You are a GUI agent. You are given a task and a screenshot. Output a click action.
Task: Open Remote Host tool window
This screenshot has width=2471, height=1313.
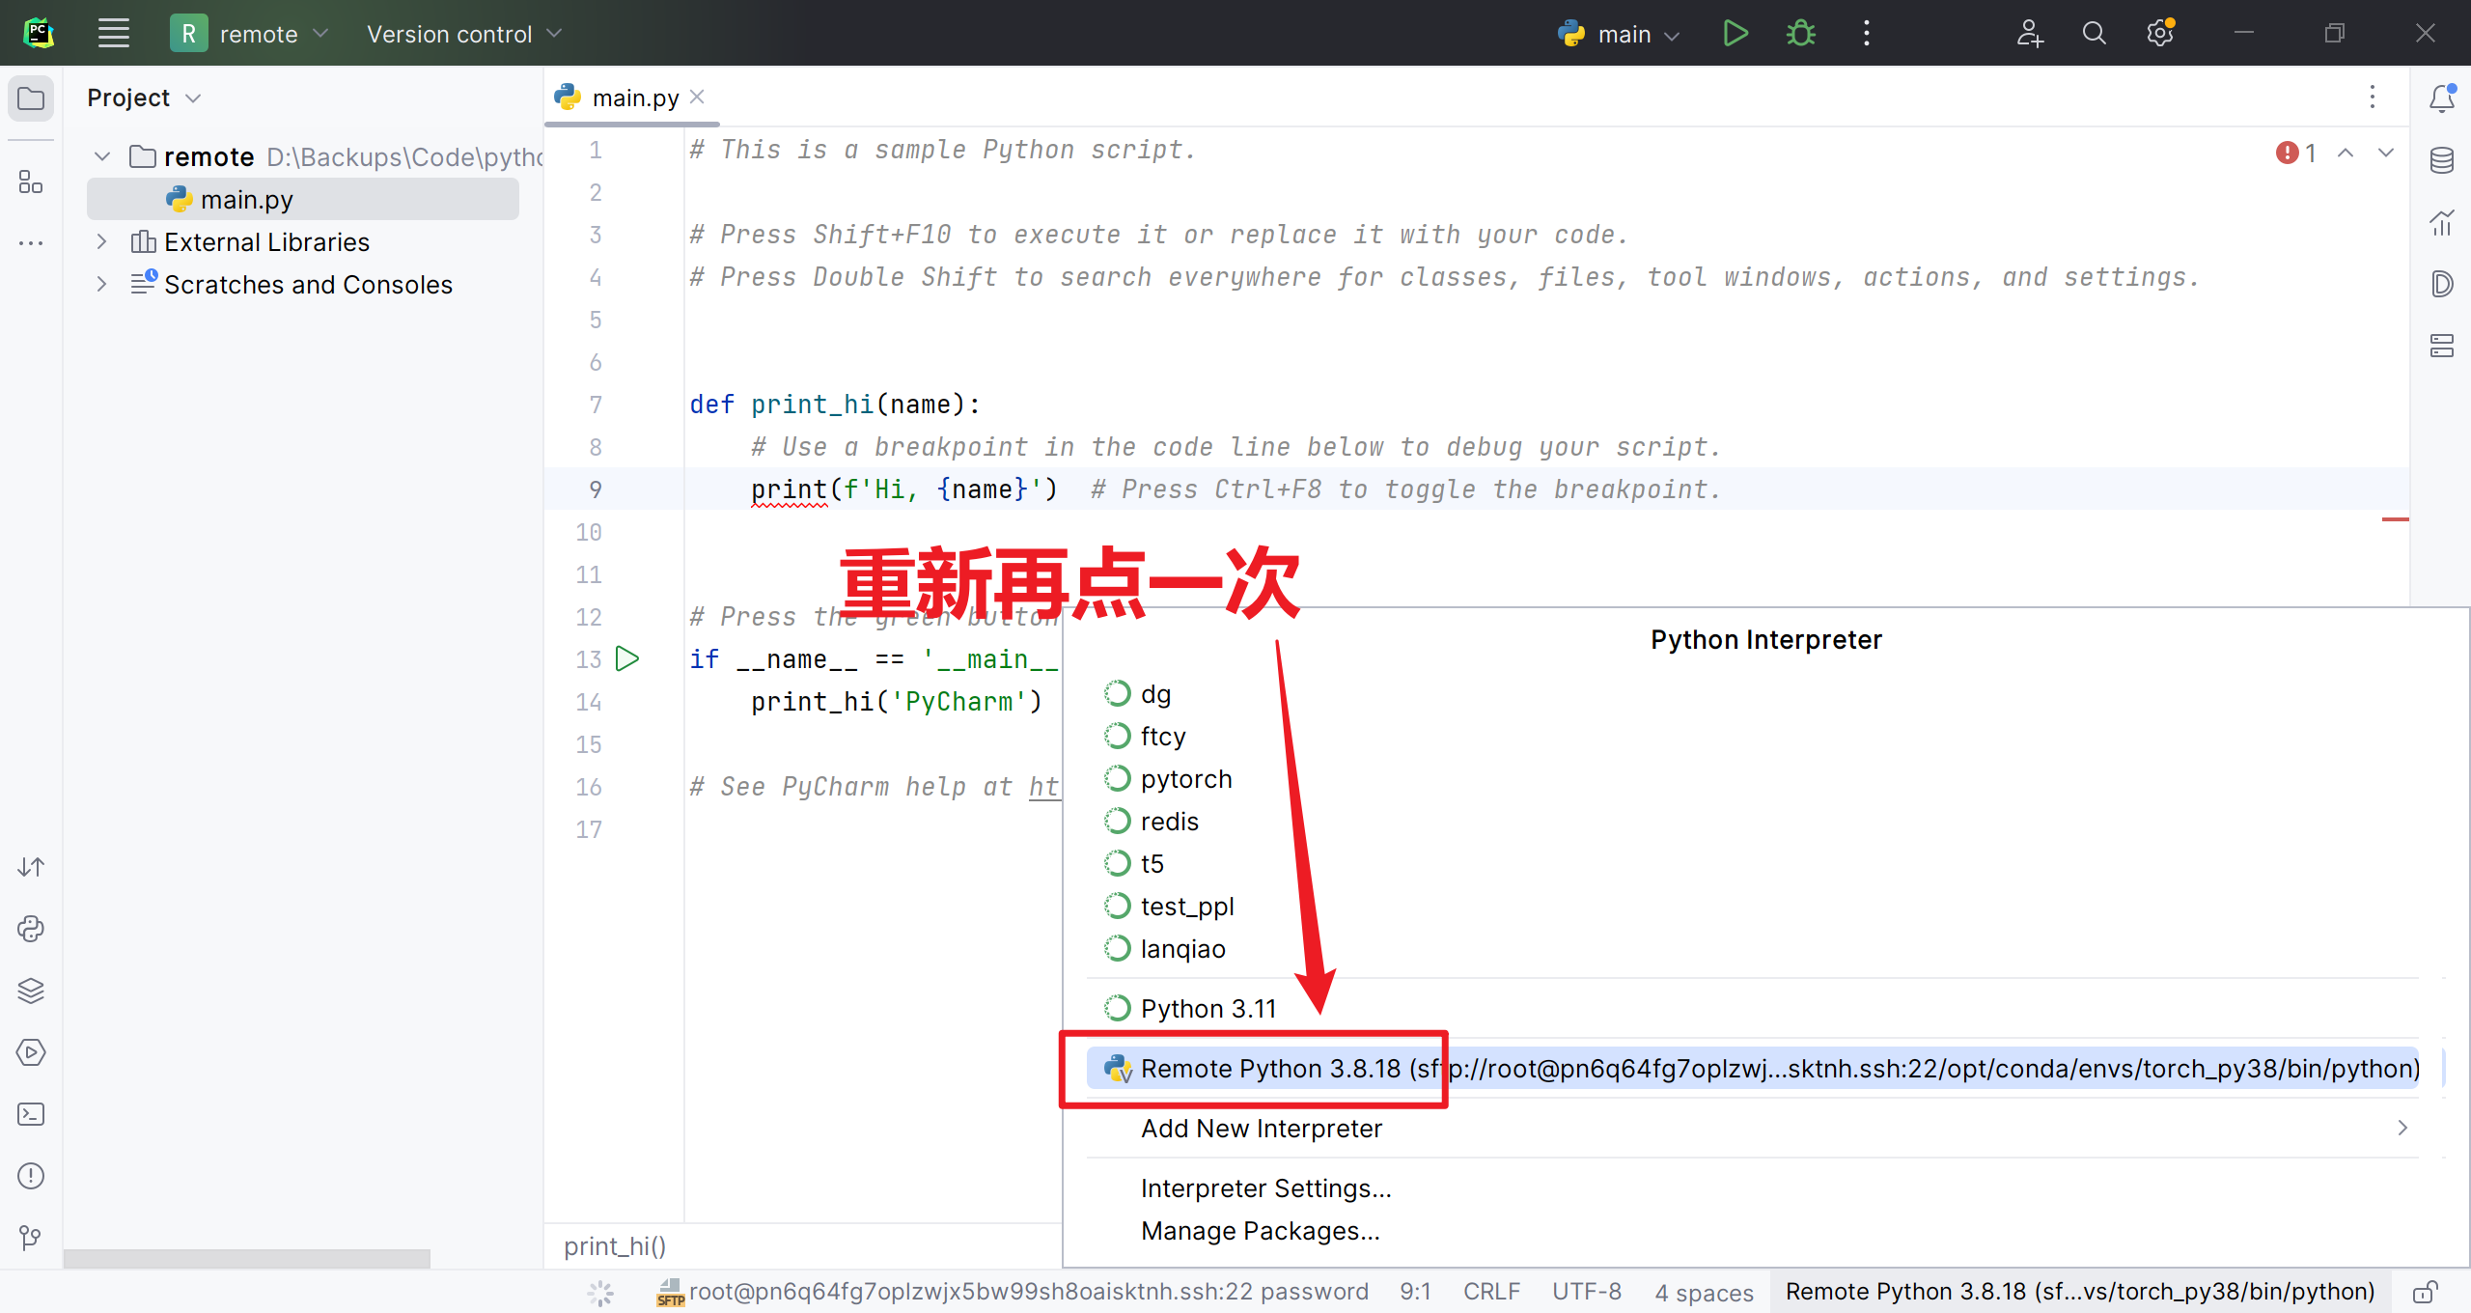(x=2442, y=346)
